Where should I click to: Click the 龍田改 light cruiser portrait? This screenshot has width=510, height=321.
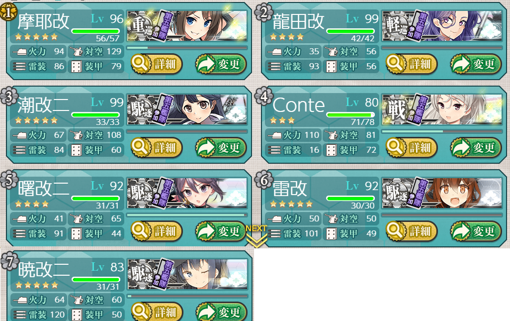(442, 26)
